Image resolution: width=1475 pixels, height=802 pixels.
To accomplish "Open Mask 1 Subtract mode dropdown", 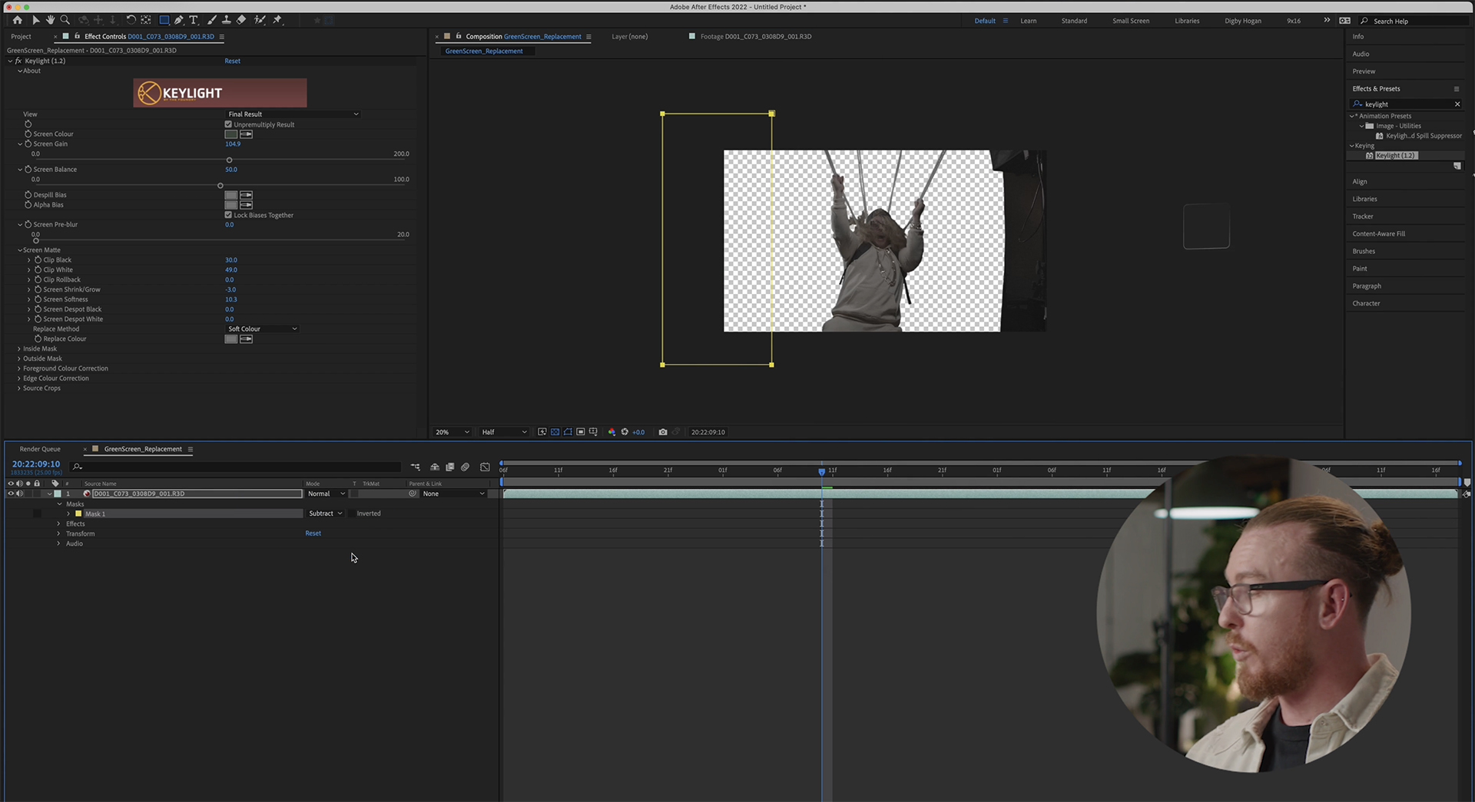I will (x=325, y=513).
